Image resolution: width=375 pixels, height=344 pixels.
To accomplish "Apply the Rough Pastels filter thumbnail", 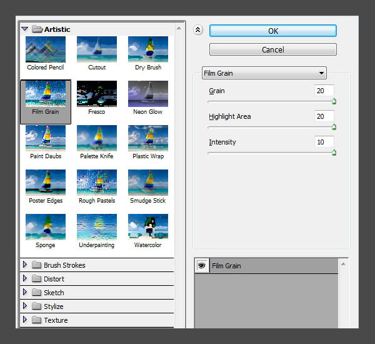I will point(97,183).
